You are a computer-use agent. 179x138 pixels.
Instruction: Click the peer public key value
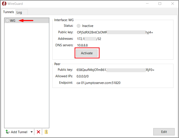click(x=115, y=70)
